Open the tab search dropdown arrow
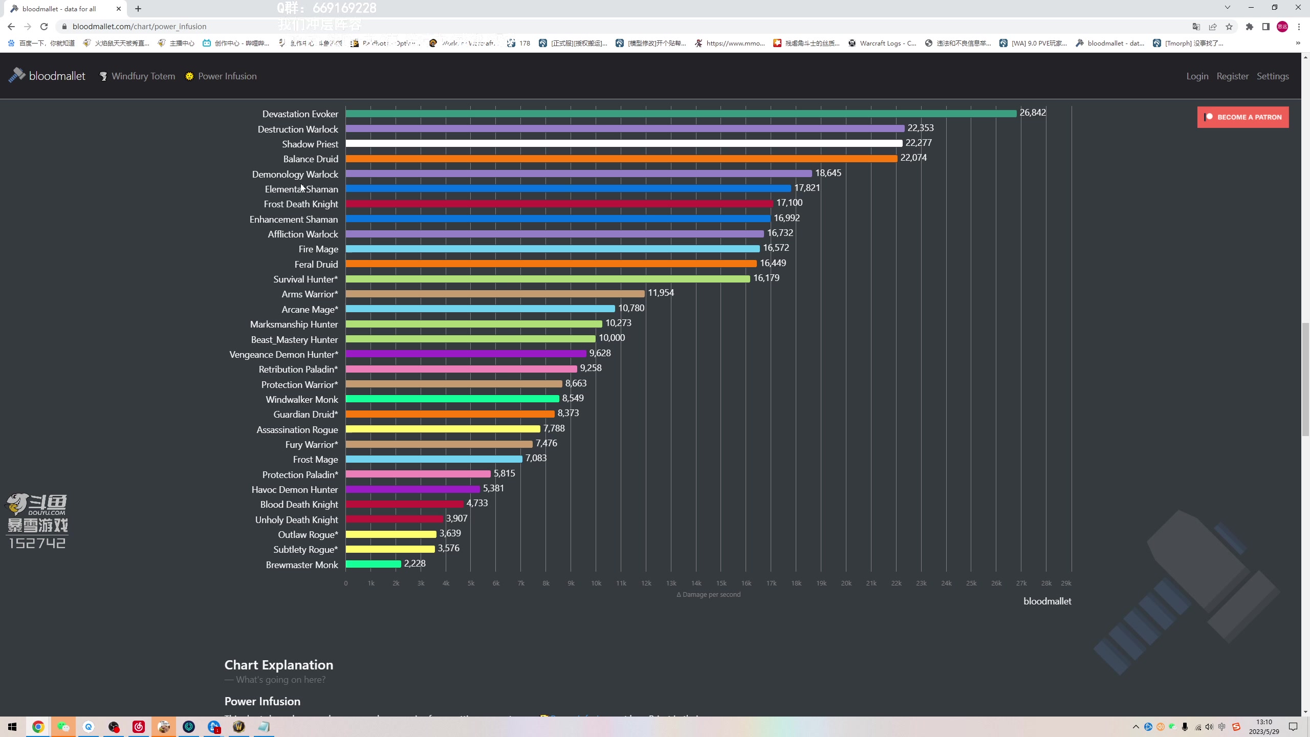The height and width of the screenshot is (737, 1310). [1227, 8]
